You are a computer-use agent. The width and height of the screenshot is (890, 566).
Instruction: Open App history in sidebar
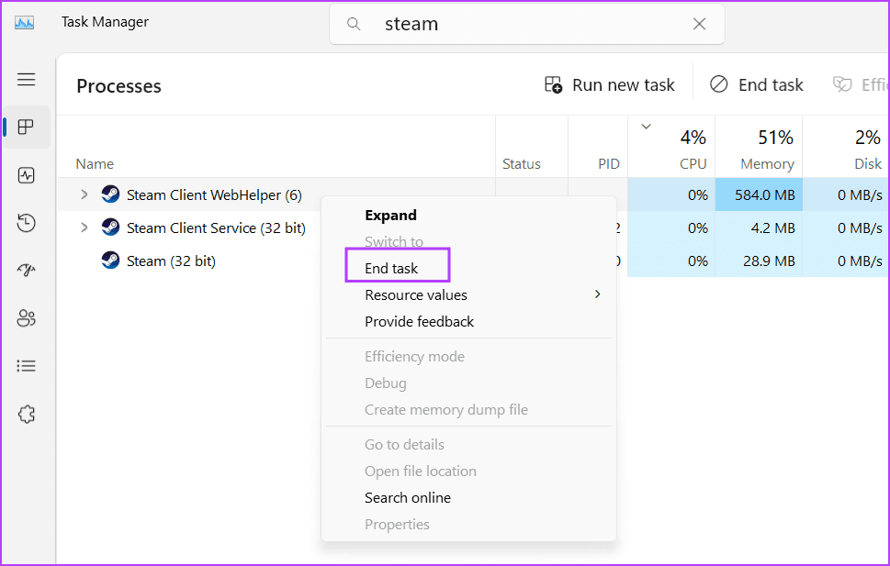[x=26, y=223]
